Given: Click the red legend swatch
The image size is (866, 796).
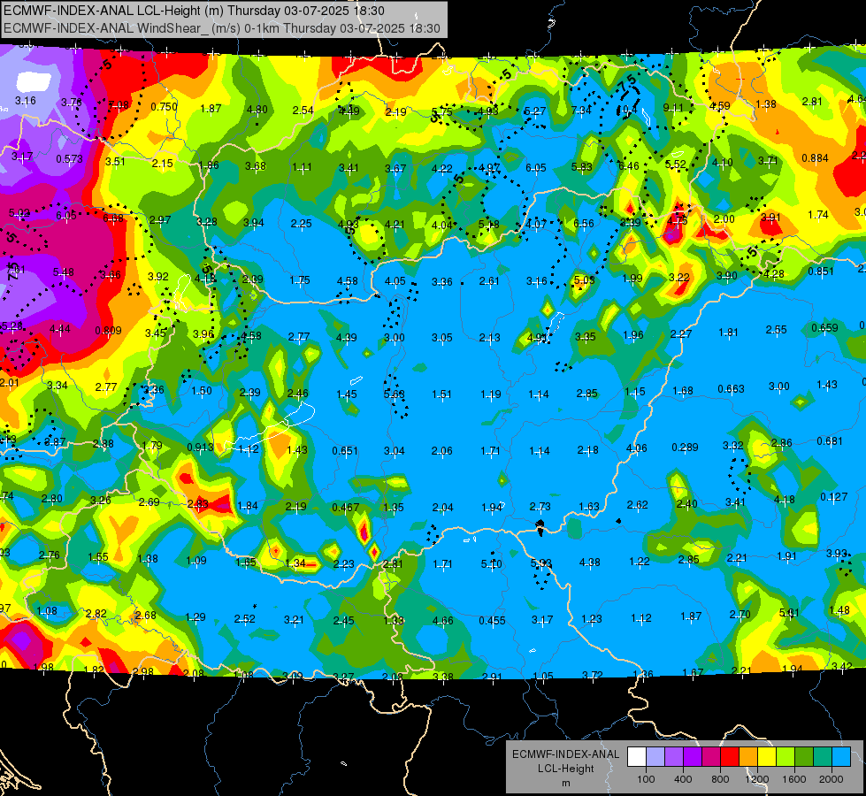Looking at the screenshot, I should [x=730, y=757].
